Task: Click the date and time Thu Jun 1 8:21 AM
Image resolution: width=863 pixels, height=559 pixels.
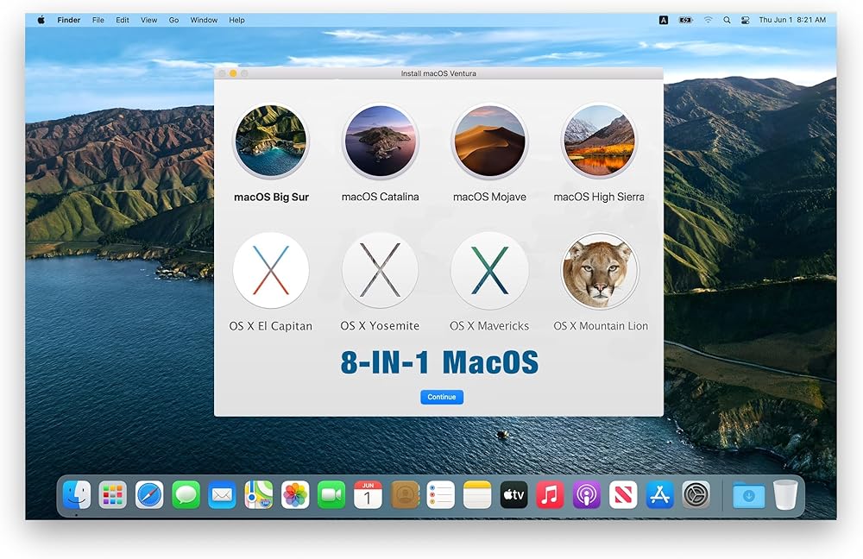Action: click(792, 20)
